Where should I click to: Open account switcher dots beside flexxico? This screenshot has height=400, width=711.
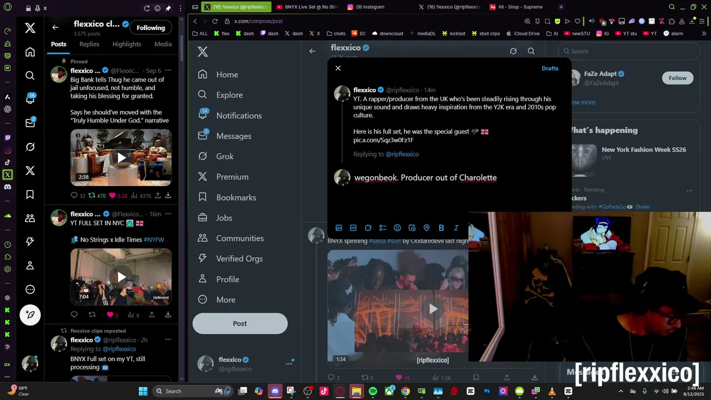point(289,363)
